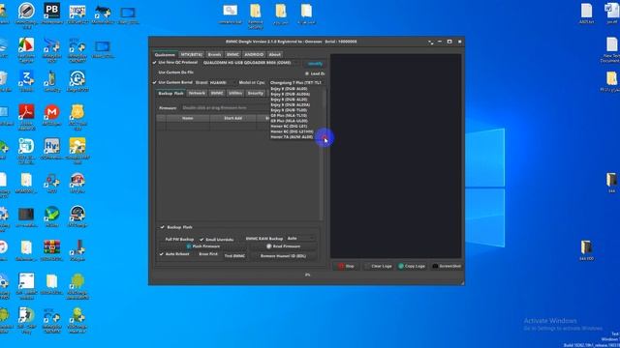Click the ScreenShot camera button
The image size is (620, 348).
[x=447, y=267]
